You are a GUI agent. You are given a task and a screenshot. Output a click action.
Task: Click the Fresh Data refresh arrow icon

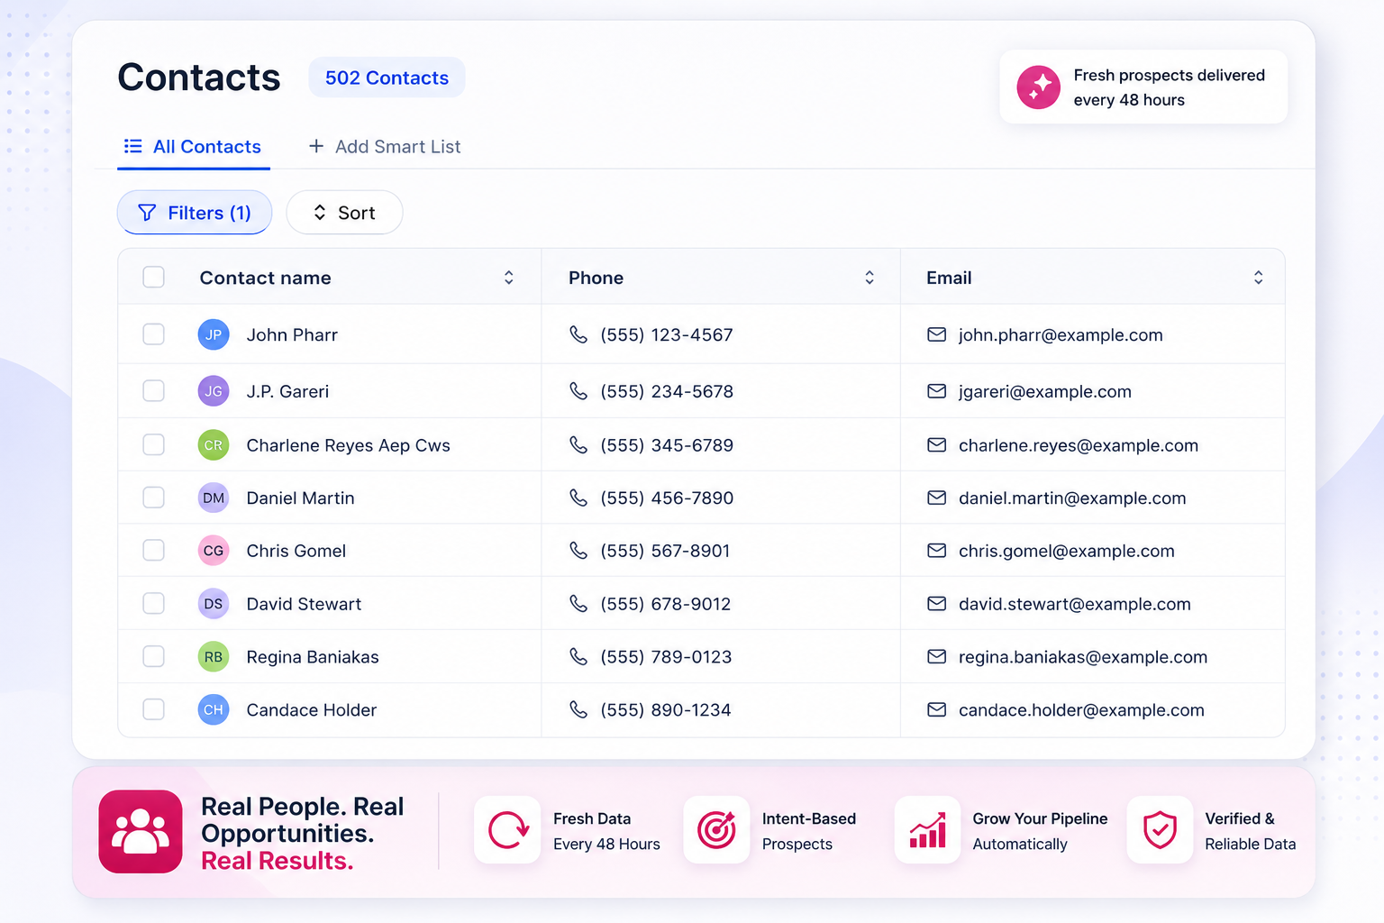tap(508, 830)
